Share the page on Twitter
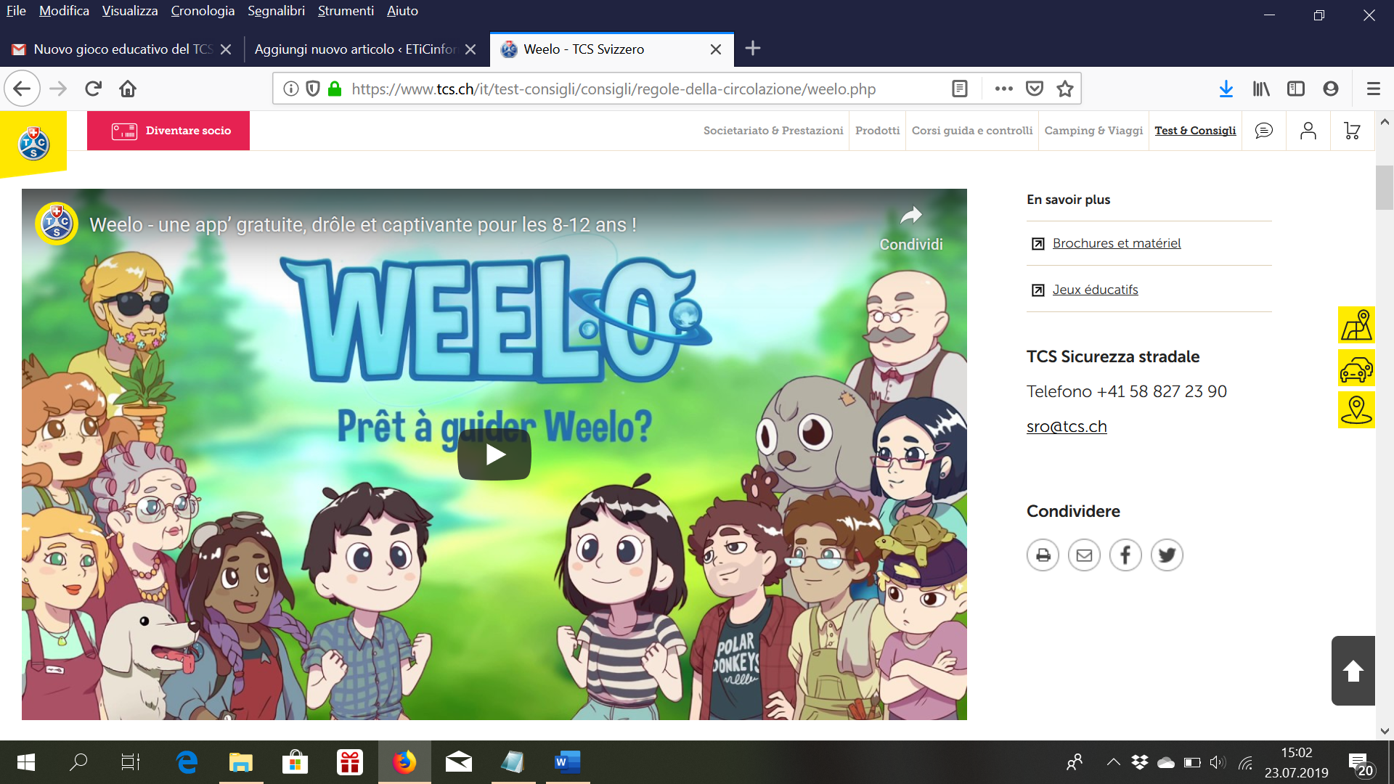The height and width of the screenshot is (784, 1394). coord(1167,555)
